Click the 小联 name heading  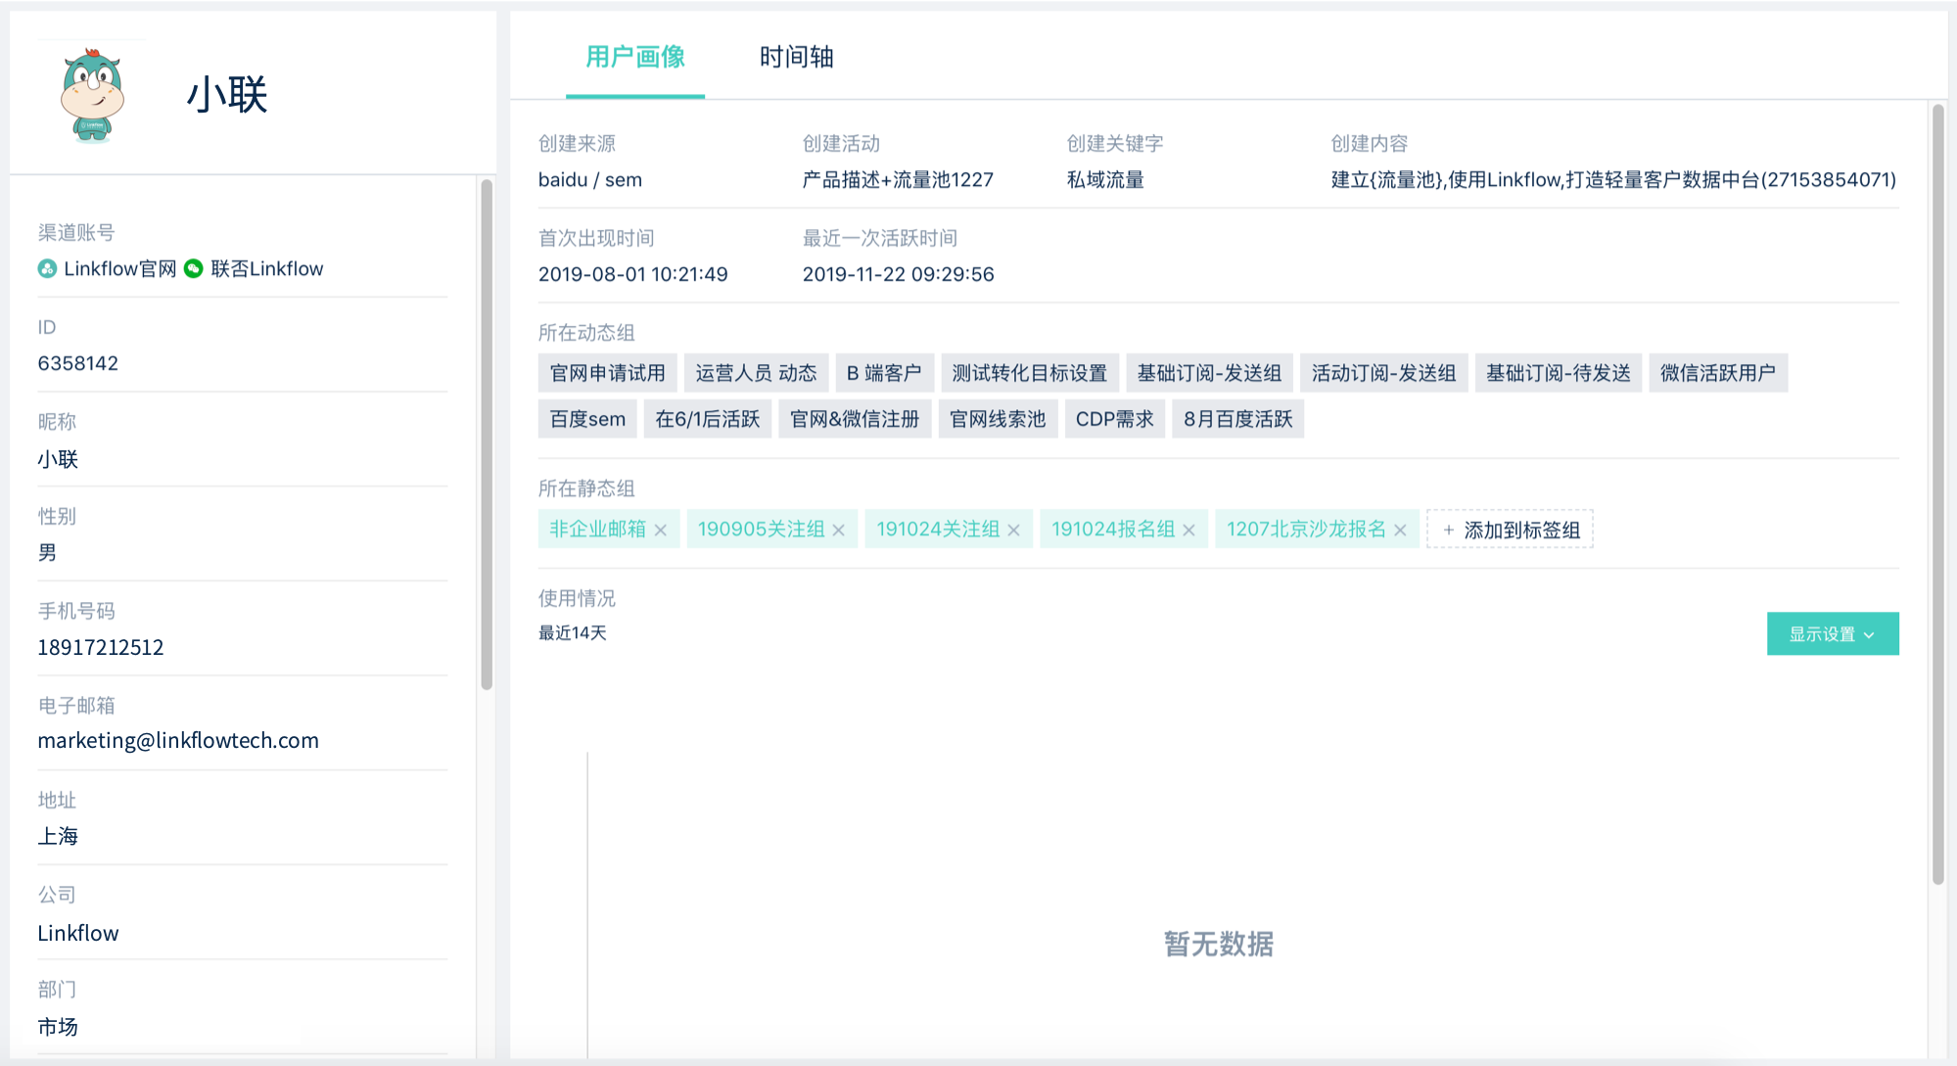pos(227,95)
